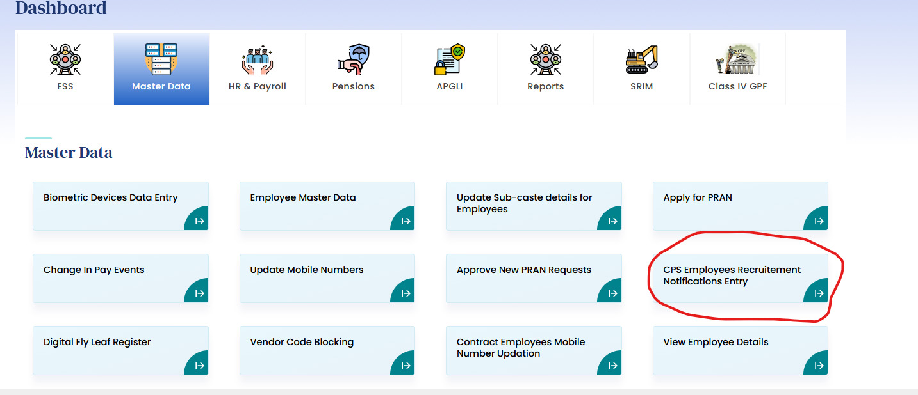The image size is (918, 395).
Task: Click the ESS people network icon
Action: (x=65, y=59)
